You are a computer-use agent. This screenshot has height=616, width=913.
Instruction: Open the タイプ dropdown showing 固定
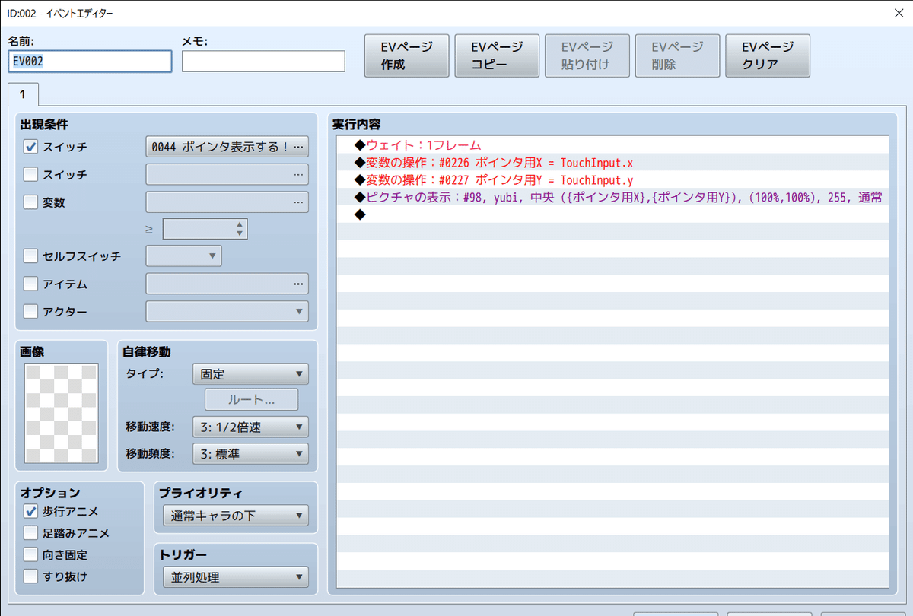250,373
